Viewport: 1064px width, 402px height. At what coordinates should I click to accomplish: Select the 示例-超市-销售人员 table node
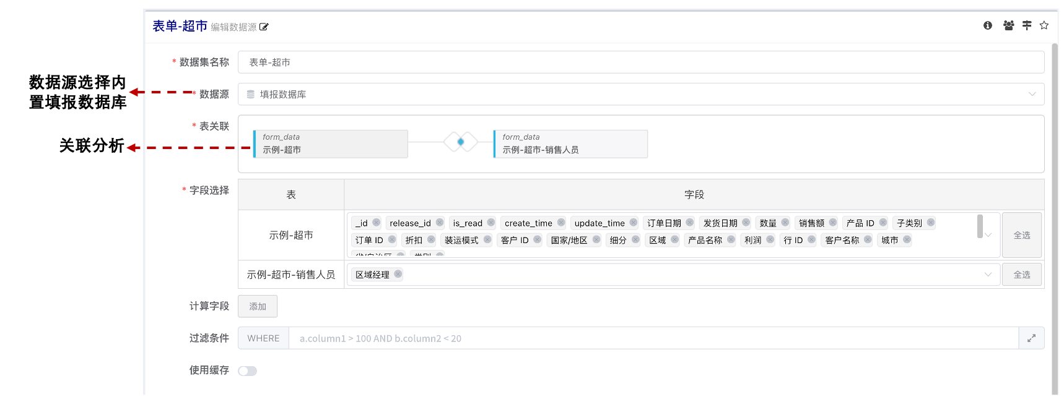[570, 144]
